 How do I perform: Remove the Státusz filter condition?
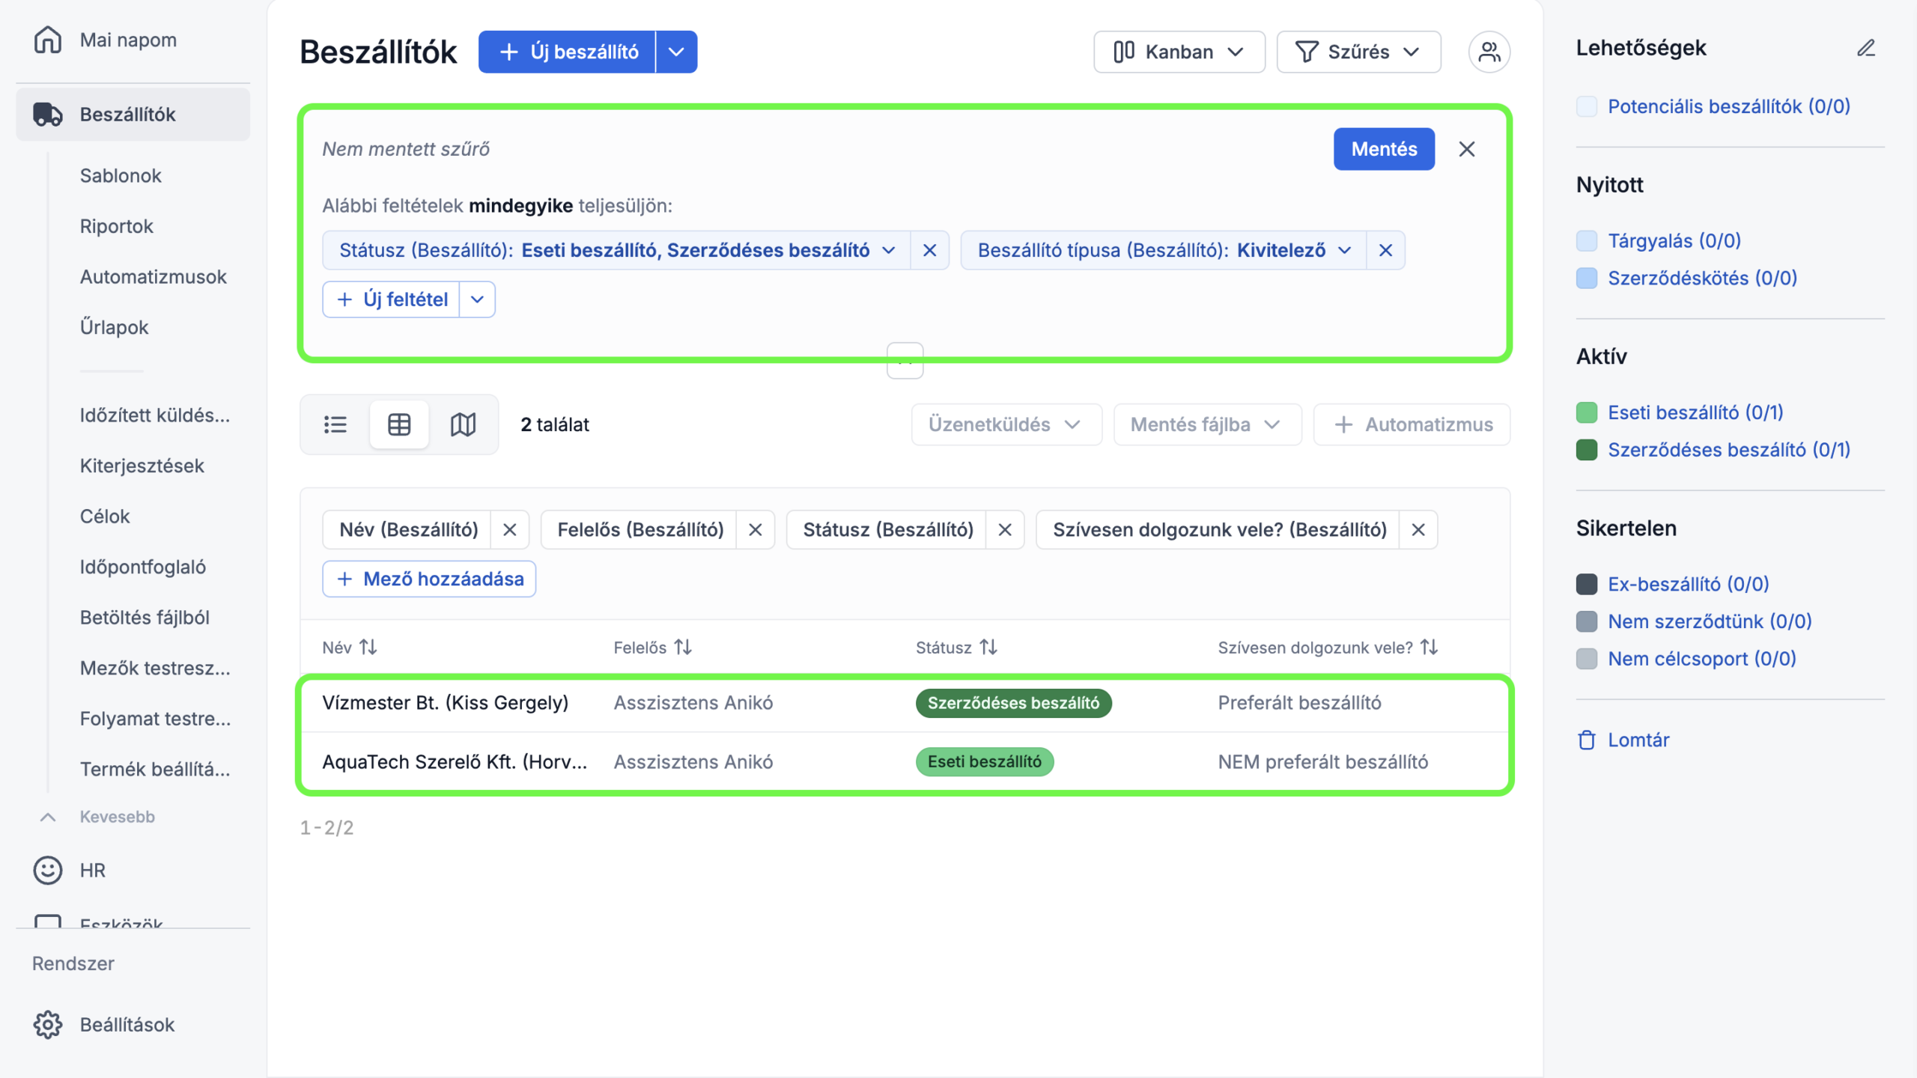pyautogui.click(x=929, y=250)
